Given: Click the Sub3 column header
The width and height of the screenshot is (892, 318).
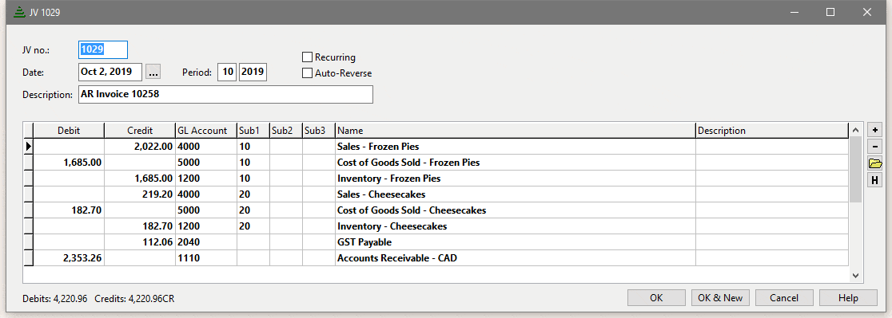Looking at the screenshot, I should 319,131.
